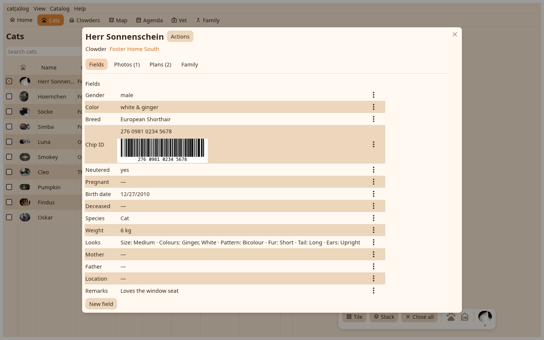Open the Actions dropdown
This screenshot has height=340, width=544.
(180, 36)
